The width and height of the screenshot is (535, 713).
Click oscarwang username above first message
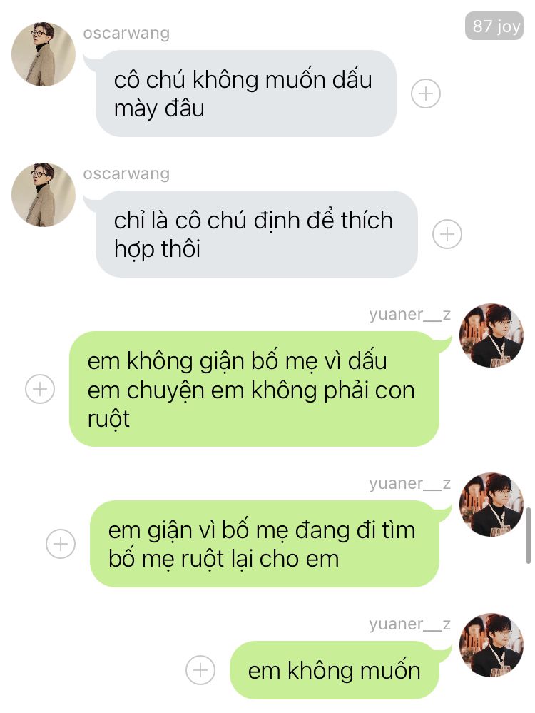126,34
